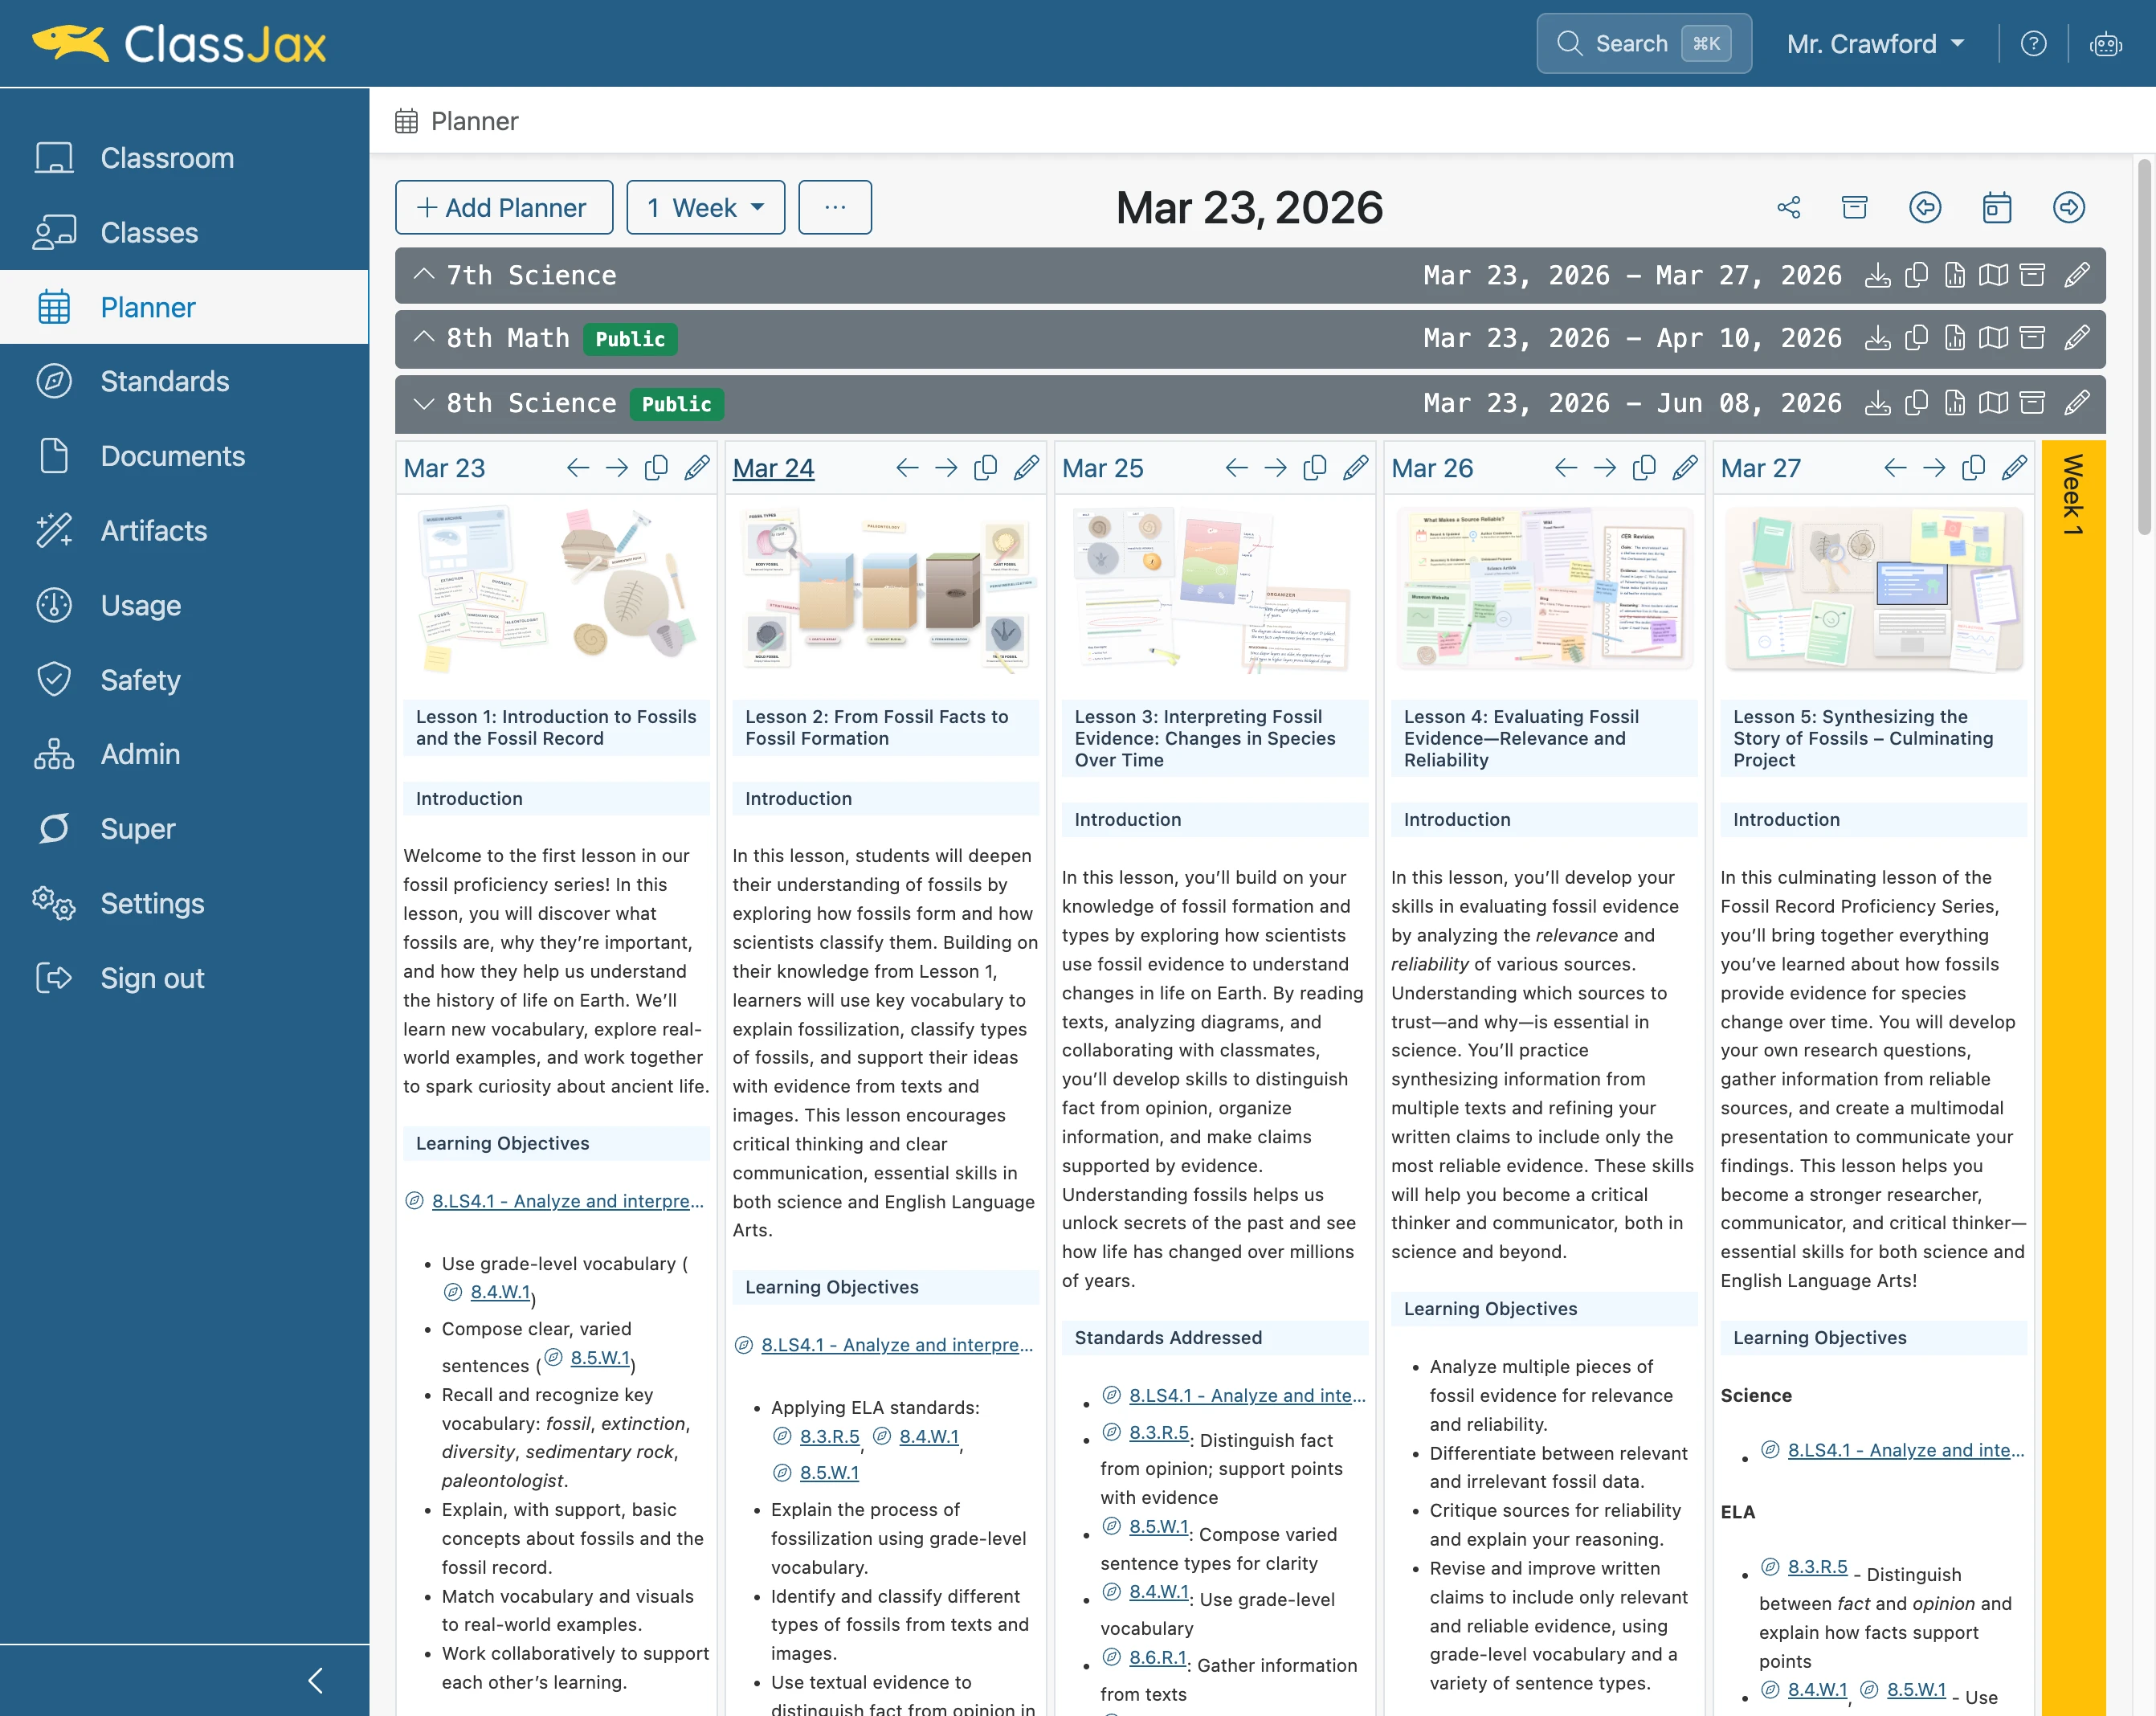Open the calendar date picker icon
The height and width of the screenshot is (1716, 2156).
click(x=1997, y=207)
